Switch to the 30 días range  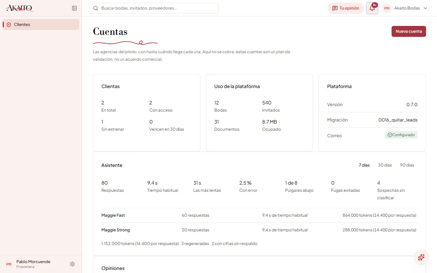(x=385, y=165)
